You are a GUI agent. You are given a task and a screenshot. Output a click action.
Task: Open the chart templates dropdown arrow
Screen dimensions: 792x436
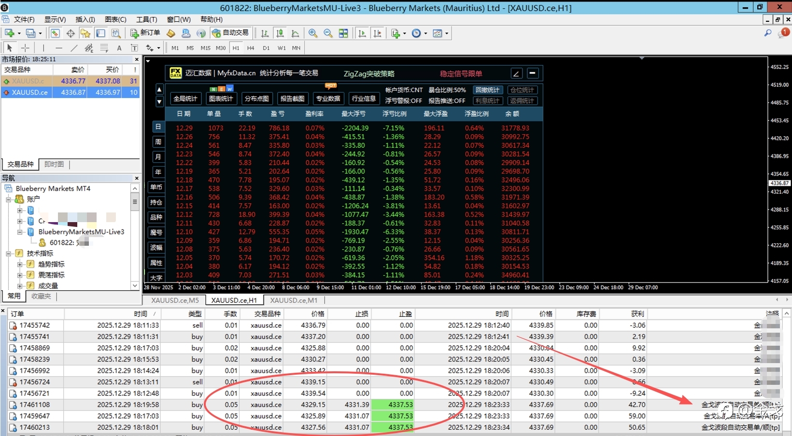[447, 33]
